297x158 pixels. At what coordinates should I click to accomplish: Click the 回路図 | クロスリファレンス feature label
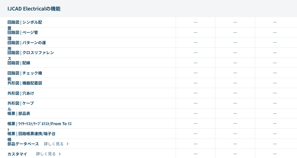pyautogui.click(x=31, y=53)
